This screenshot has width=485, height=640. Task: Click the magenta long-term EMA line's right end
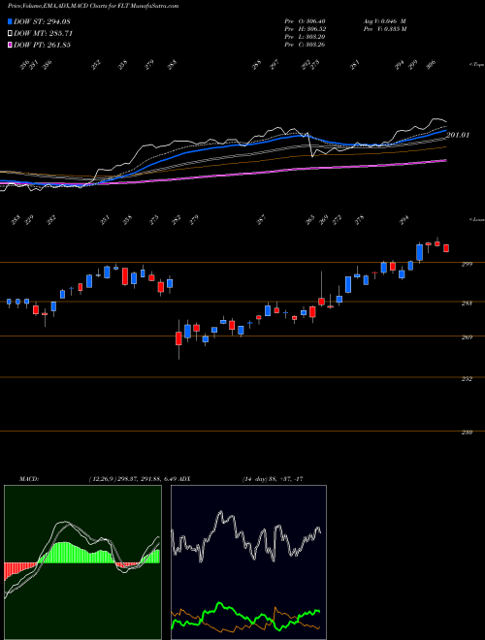(445, 161)
